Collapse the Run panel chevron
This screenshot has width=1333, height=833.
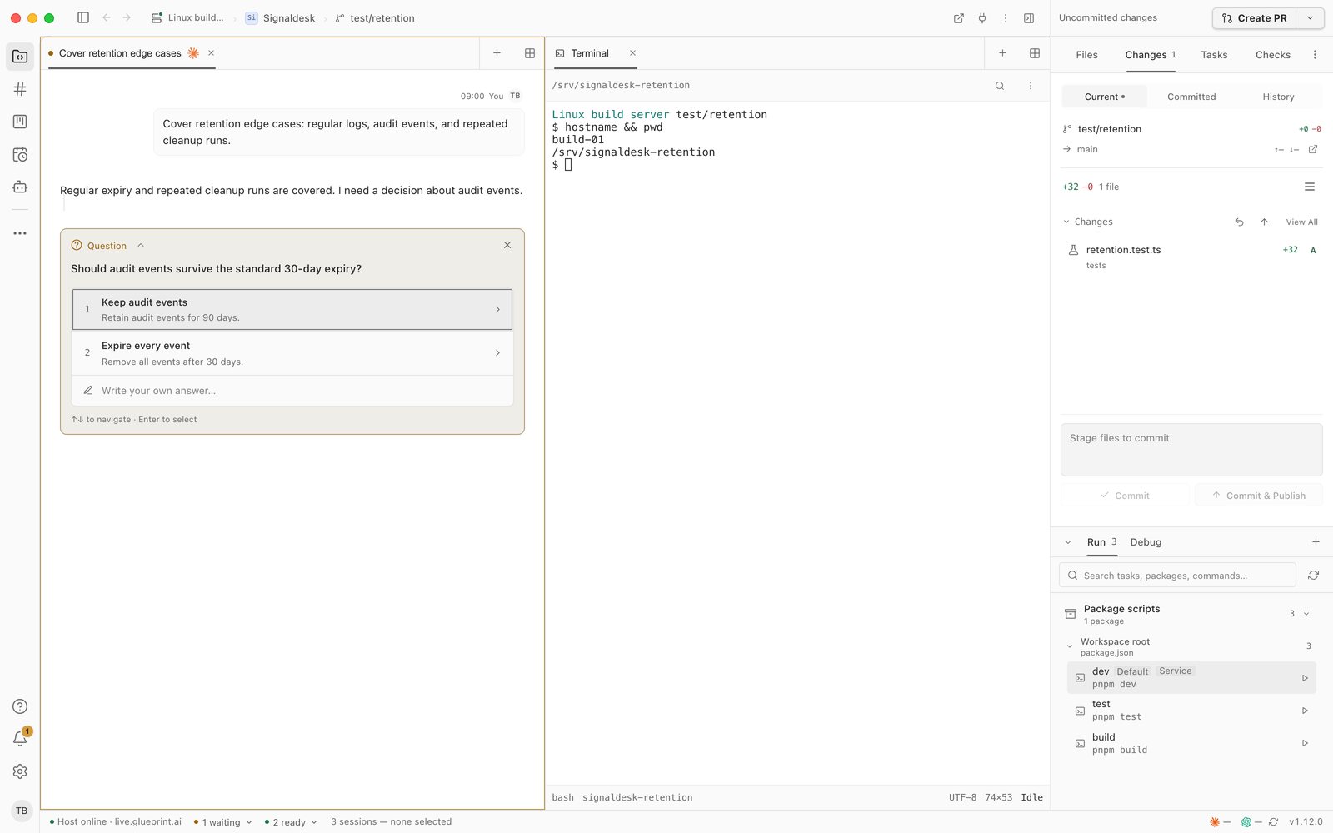click(x=1068, y=542)
